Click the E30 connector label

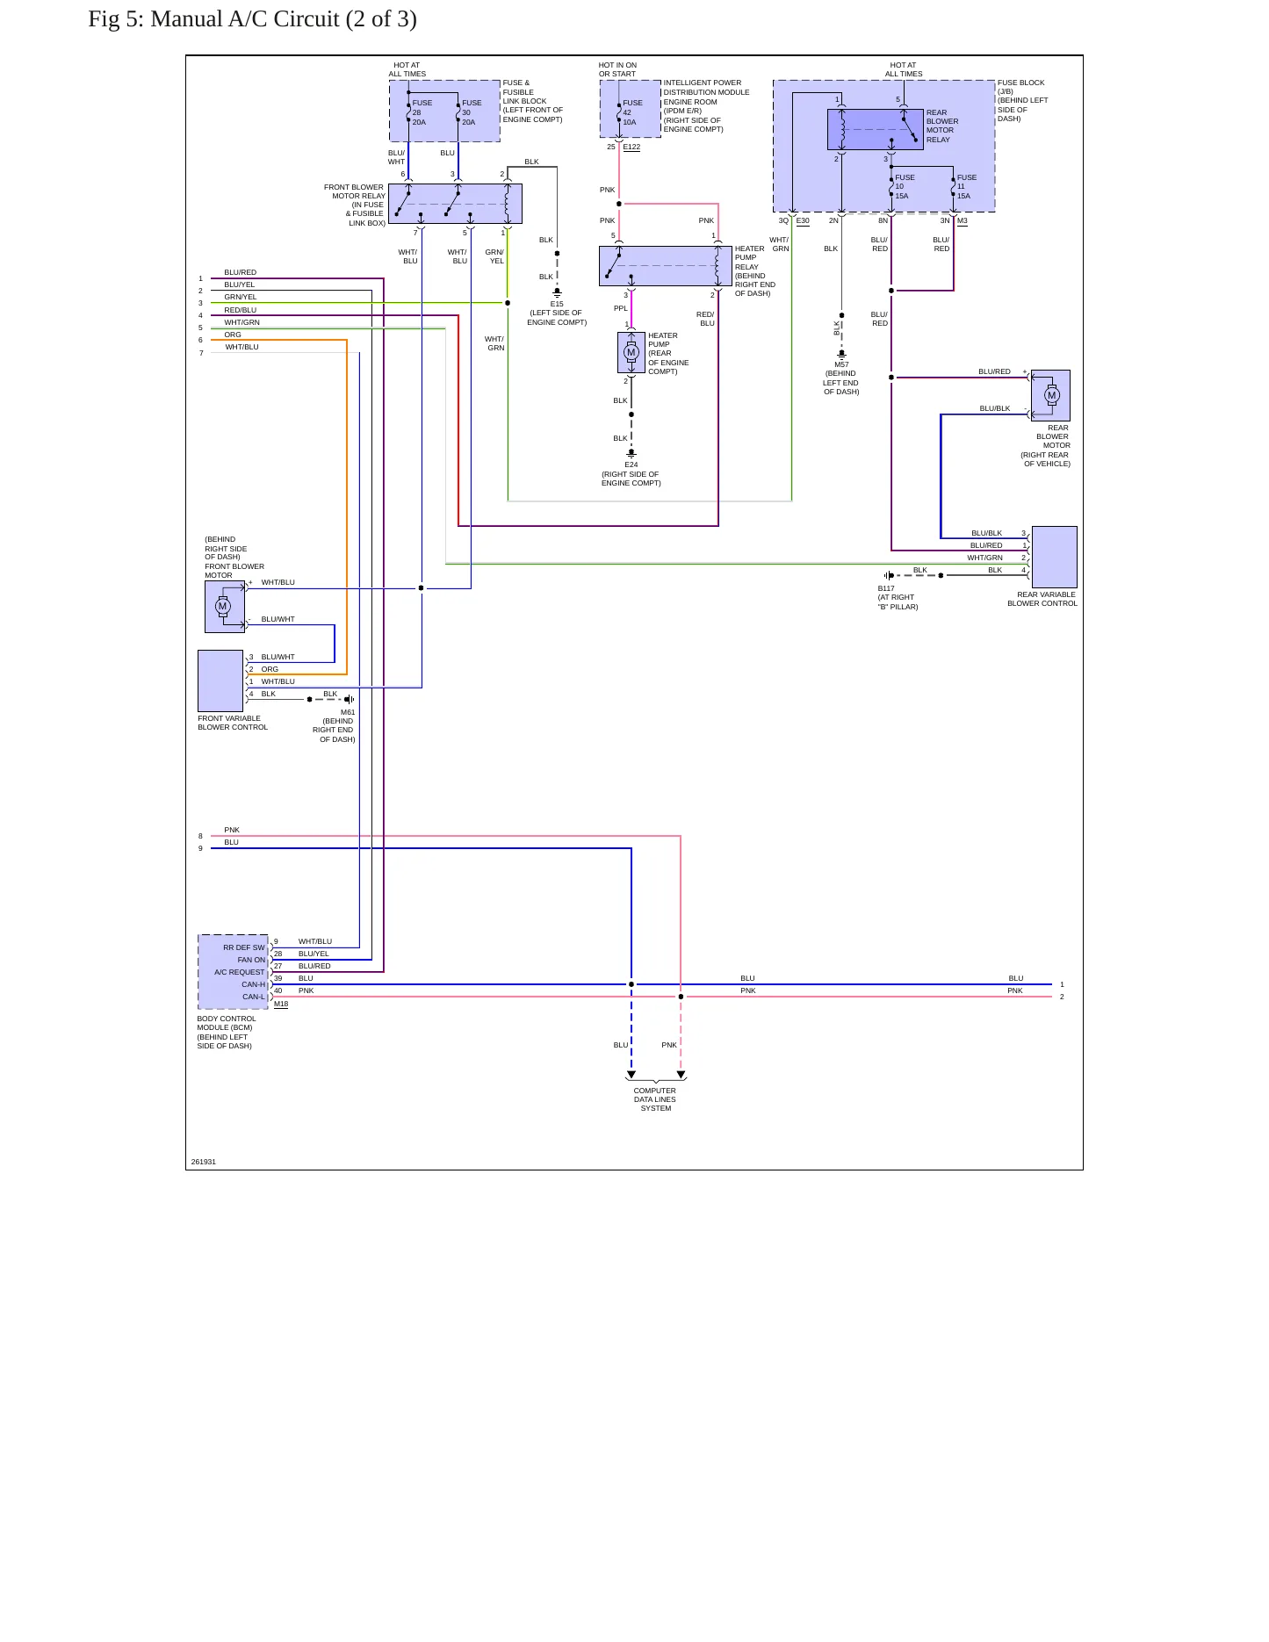point(803,220)
